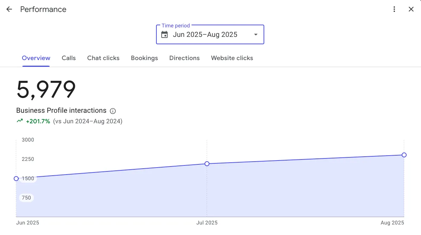
Task: View the Directions tab
Action: pos(184,58)
